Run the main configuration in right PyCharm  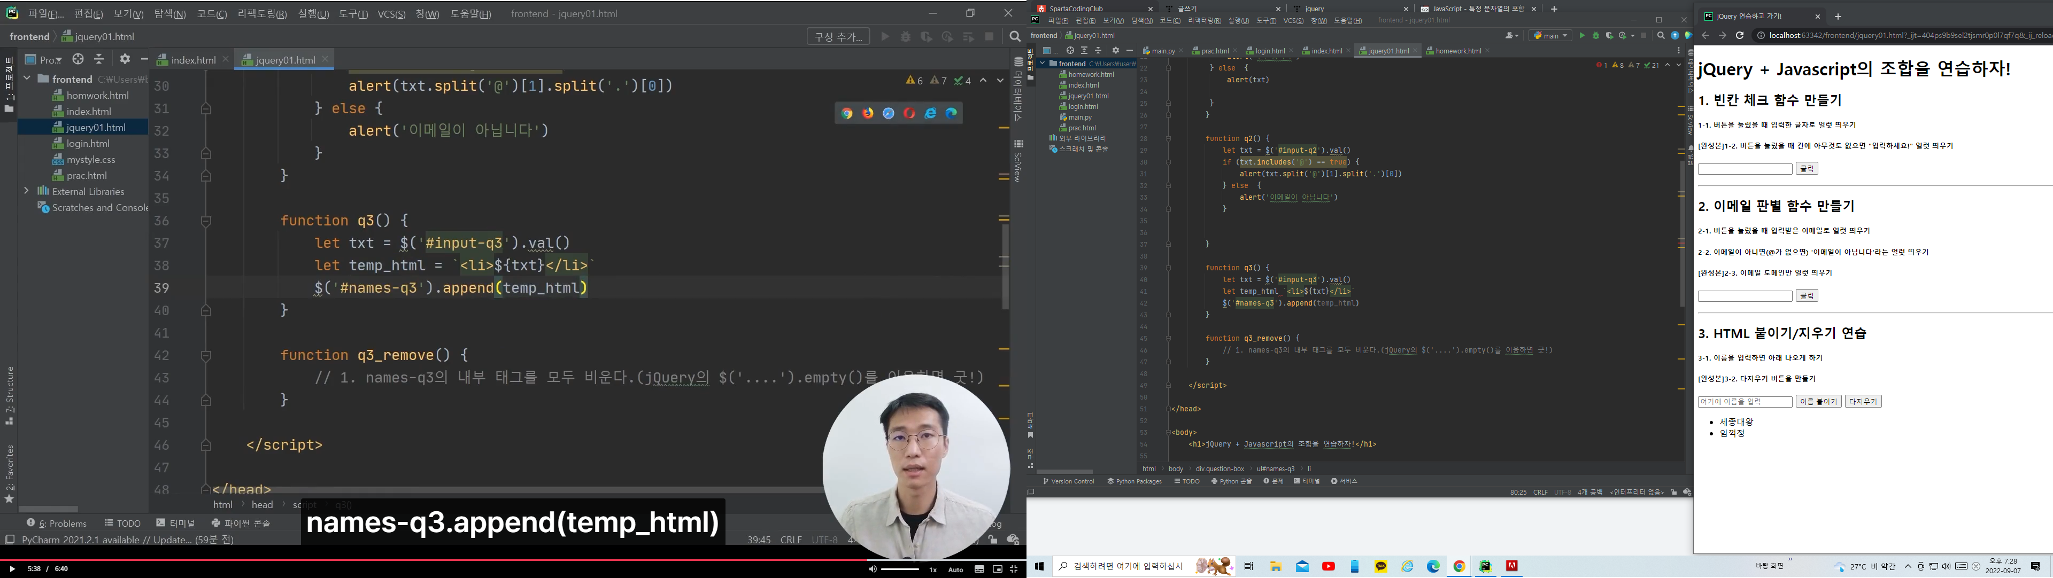tap(1582, 36)
